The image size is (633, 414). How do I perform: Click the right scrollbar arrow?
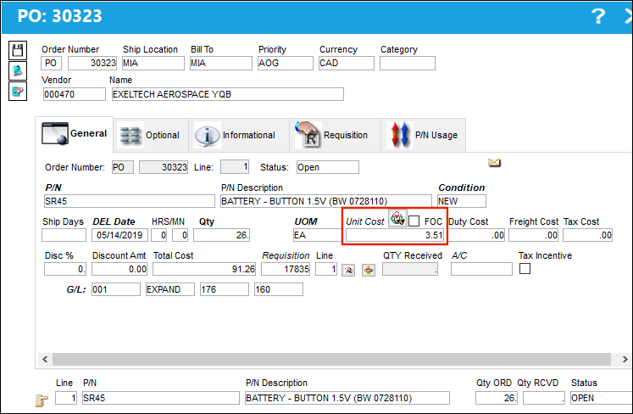pyautogui.click(x=625, y=359)
